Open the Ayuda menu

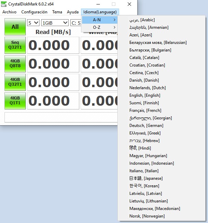(x=73, y=12)
